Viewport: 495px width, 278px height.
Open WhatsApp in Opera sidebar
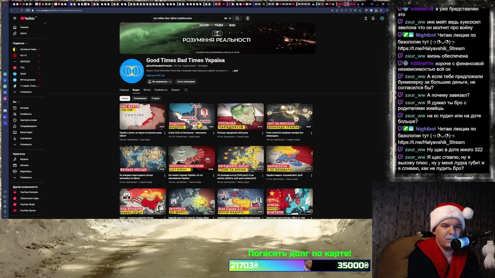(5, 86)
